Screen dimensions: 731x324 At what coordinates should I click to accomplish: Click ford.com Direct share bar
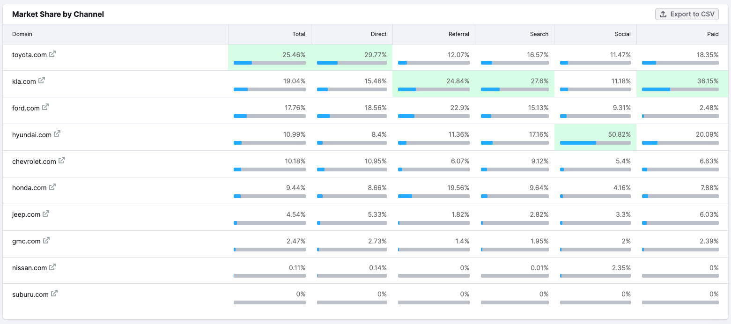tap(352, 116)
